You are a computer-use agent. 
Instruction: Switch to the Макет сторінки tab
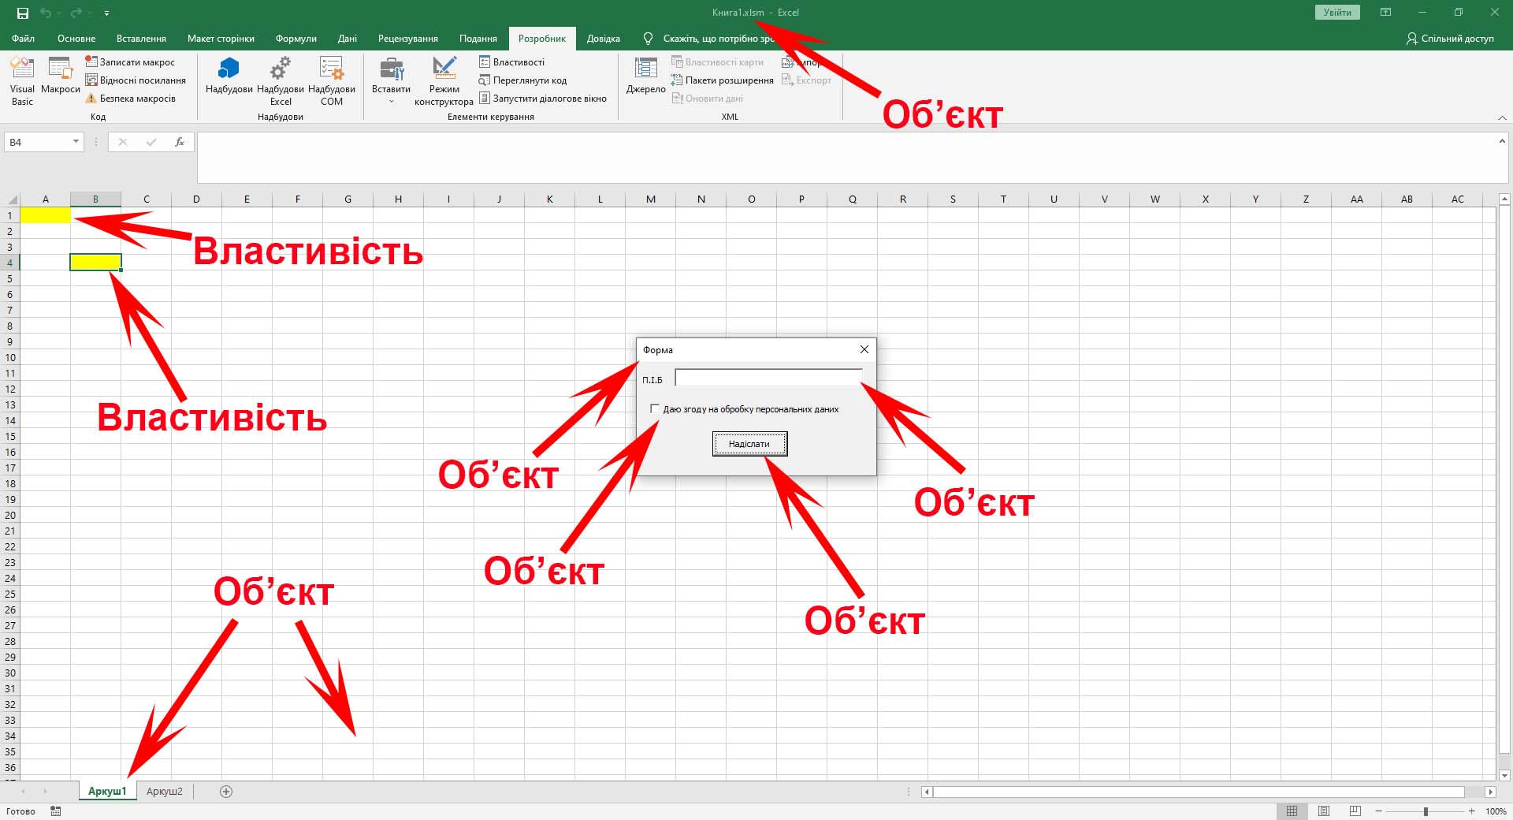click(221, 38)
